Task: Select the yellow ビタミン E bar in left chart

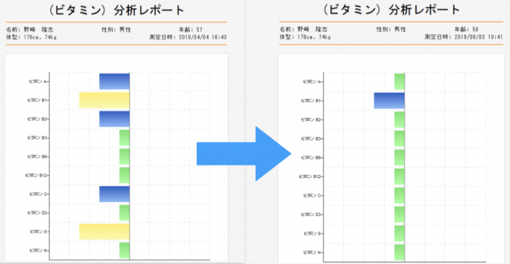Action: coord(104,232)
